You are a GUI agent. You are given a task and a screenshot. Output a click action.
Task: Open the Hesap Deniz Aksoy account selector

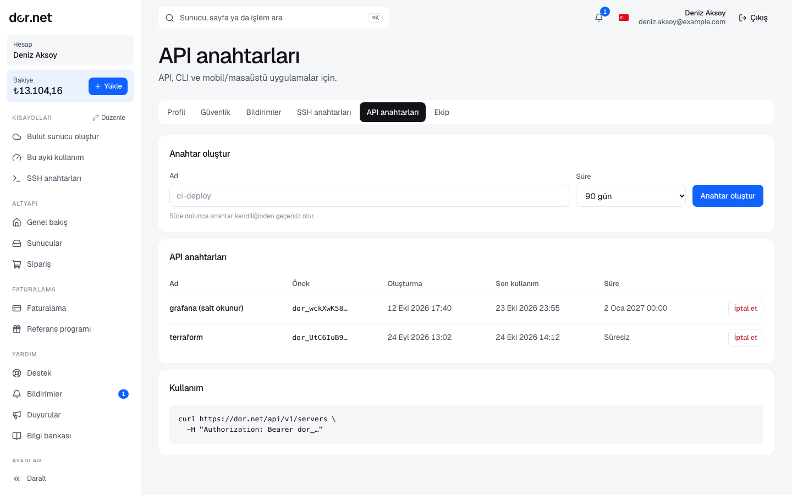(70, 50)
